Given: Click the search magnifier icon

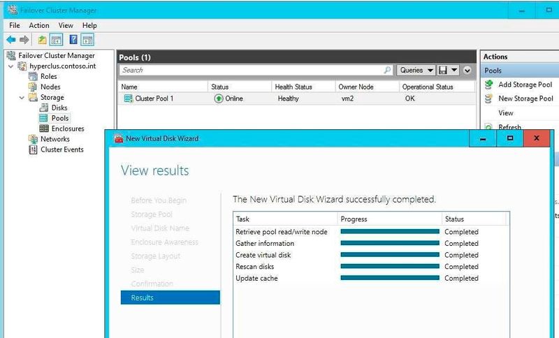Looking at the screenshot, I should tap(388, 70).
